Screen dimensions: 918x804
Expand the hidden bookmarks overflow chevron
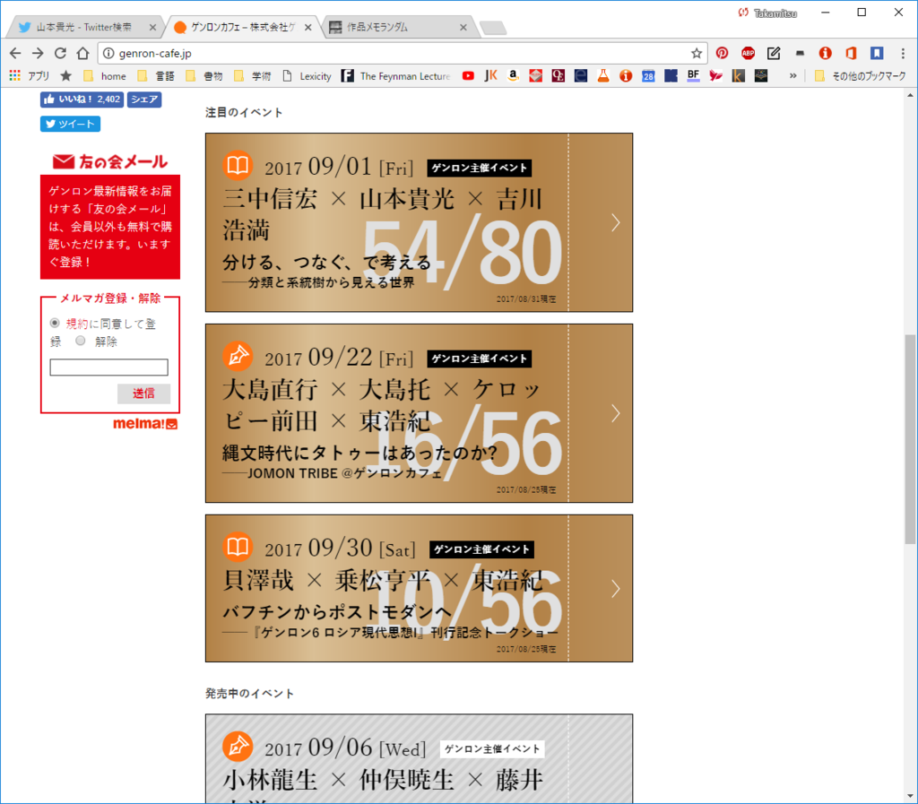pyautogui.click(x=792, y=76)
